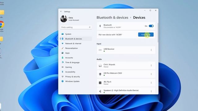Open Windows Update
The image size is (198, 111).
76,81
